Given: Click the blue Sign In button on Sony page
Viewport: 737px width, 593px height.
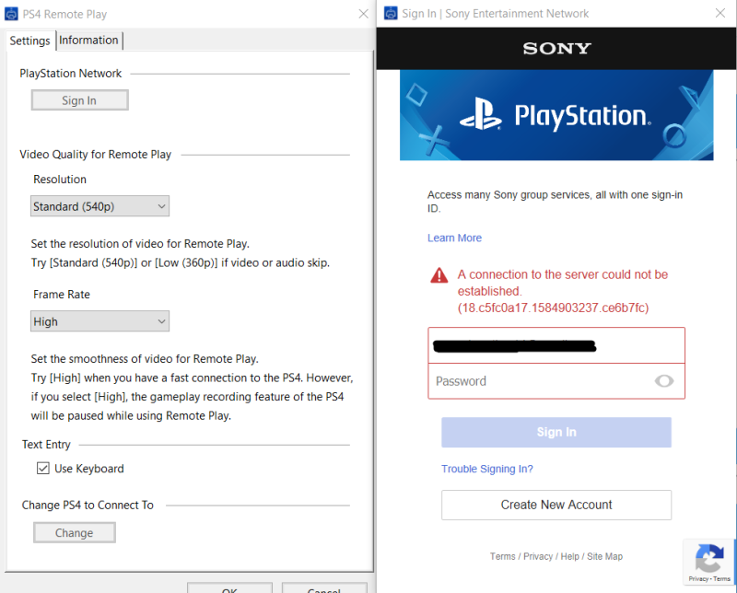Looking at the screenshot, I should point(556,432).
